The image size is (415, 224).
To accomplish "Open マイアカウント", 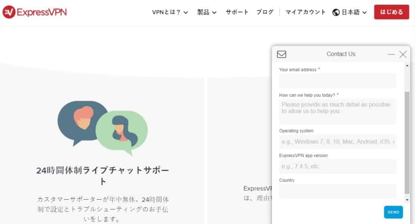I will [x=306, y=12].
